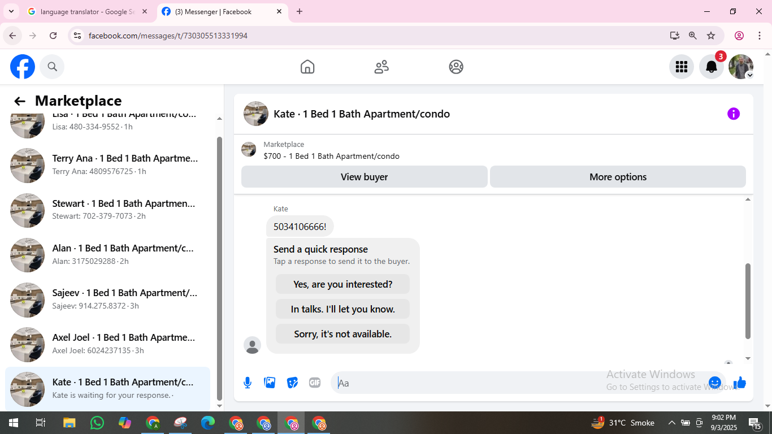Open the Windows notification center
Image resolution: width=772 pixels, height=434 pixels.
click(756, 423)
